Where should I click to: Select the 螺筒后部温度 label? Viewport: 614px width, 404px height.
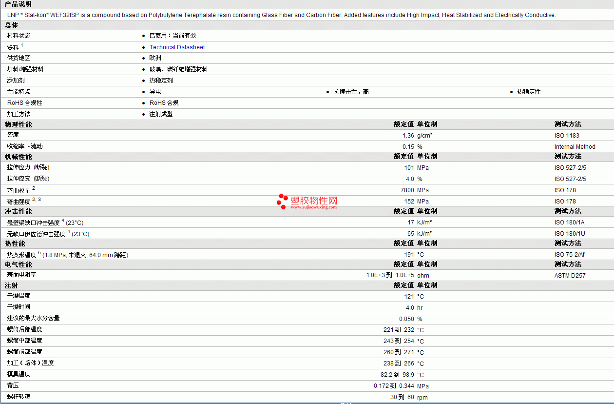[24, 329]
